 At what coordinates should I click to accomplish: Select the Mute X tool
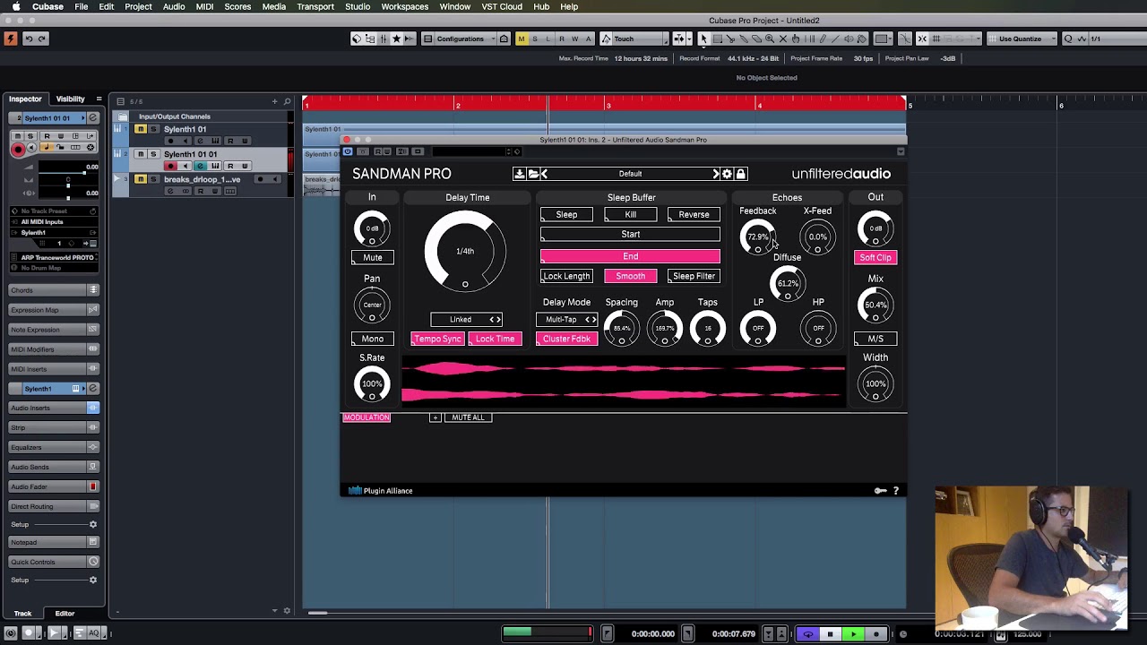783,39
